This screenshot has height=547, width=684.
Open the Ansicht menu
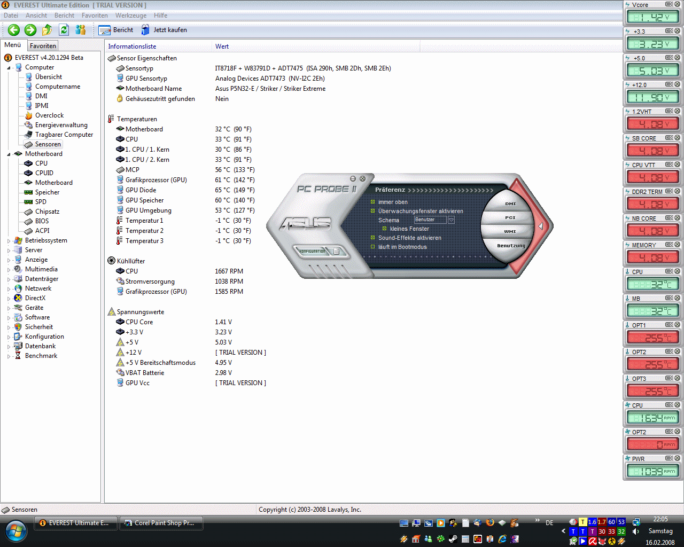click(x=36, y=15)
